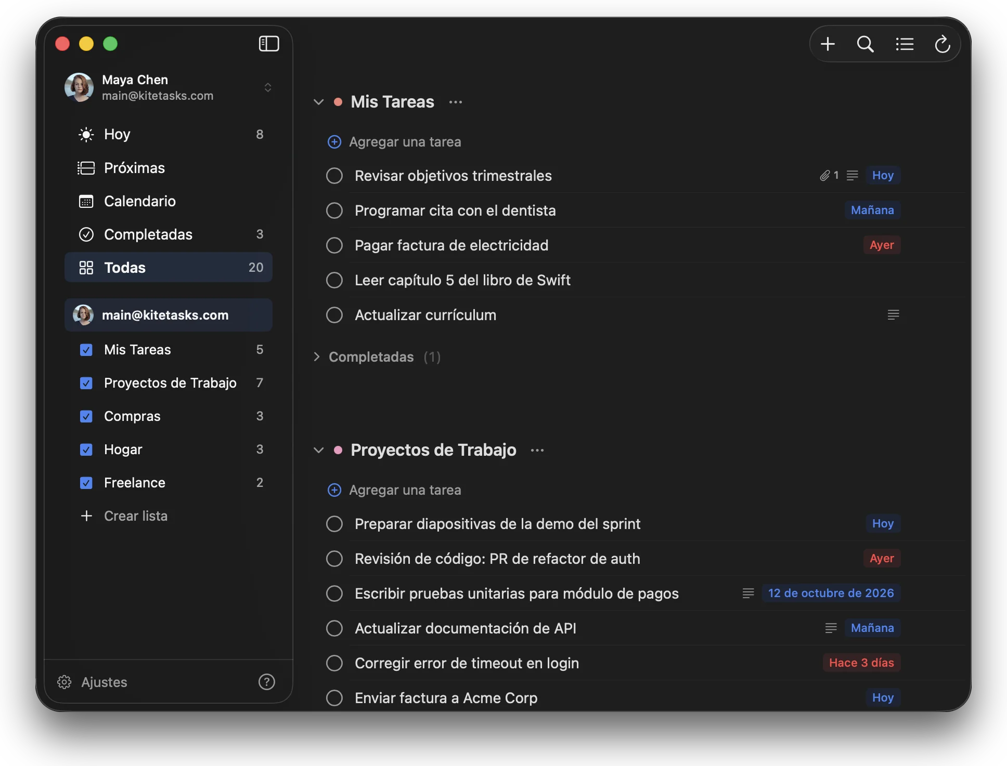Complete task Corregir error de timeout en login
The width and height of the screenshot is (1007, 766).
pyautogui.click(x=334, y=663)
